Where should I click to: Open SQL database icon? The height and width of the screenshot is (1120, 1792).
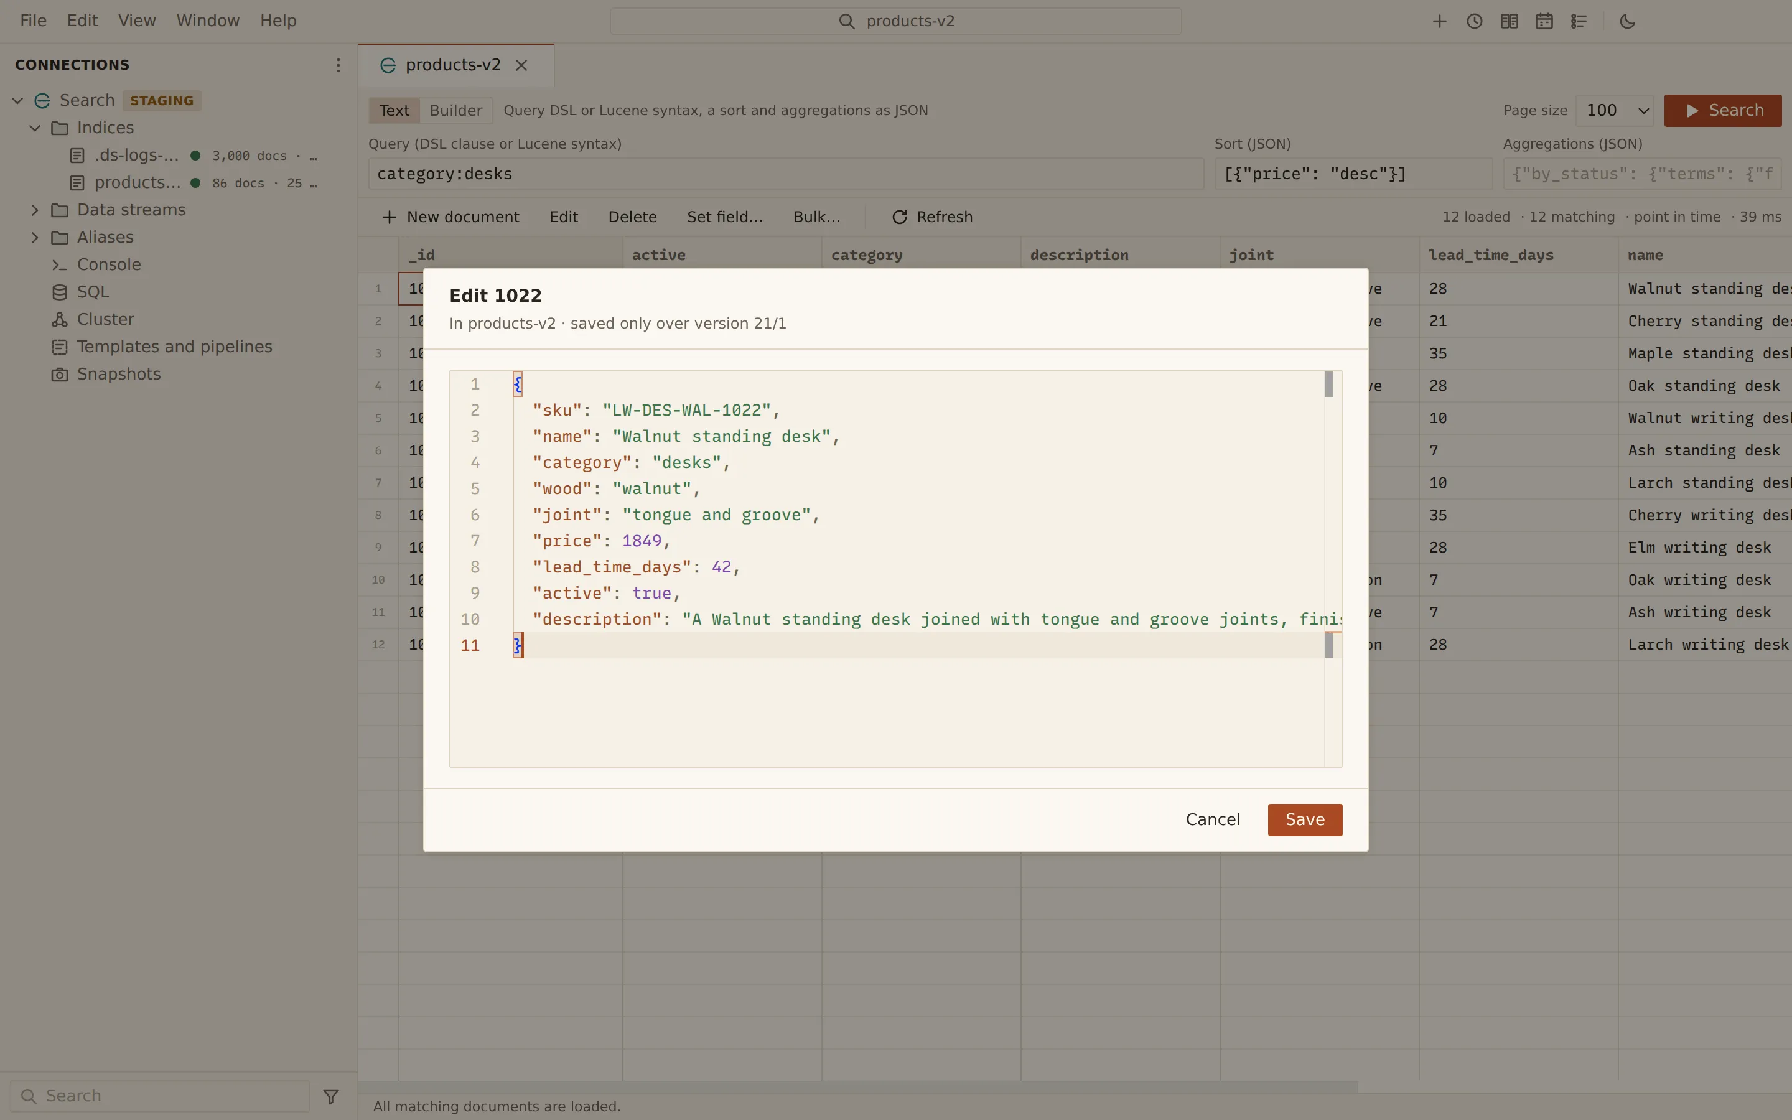coord(60,292)
